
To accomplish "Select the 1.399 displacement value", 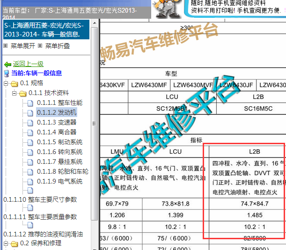I will [176, 215].
